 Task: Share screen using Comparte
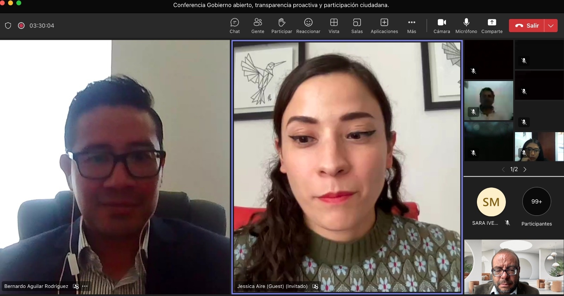492,26
